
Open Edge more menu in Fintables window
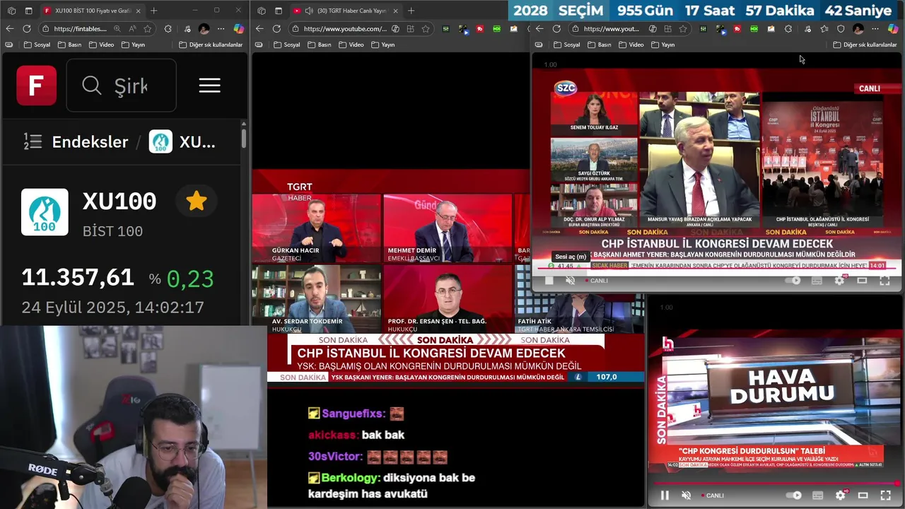point(221,28)
